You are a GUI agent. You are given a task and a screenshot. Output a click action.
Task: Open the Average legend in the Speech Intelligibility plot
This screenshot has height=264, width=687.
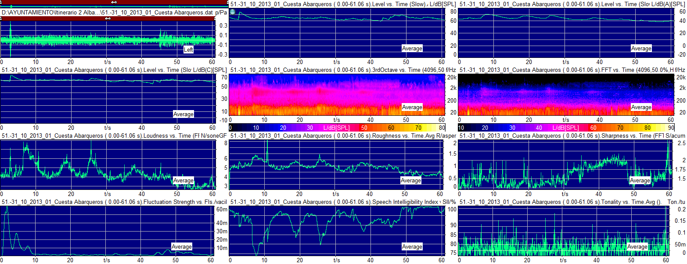click(412, 247)
